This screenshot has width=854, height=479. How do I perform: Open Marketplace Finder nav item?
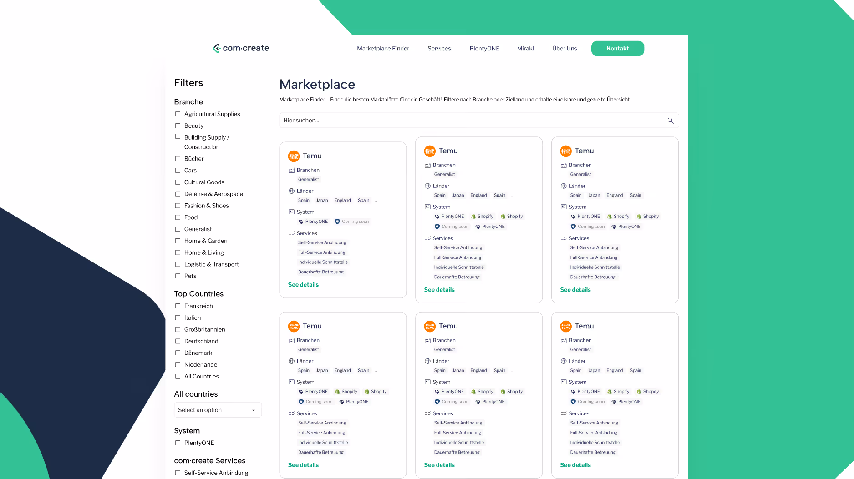(383, 49)
